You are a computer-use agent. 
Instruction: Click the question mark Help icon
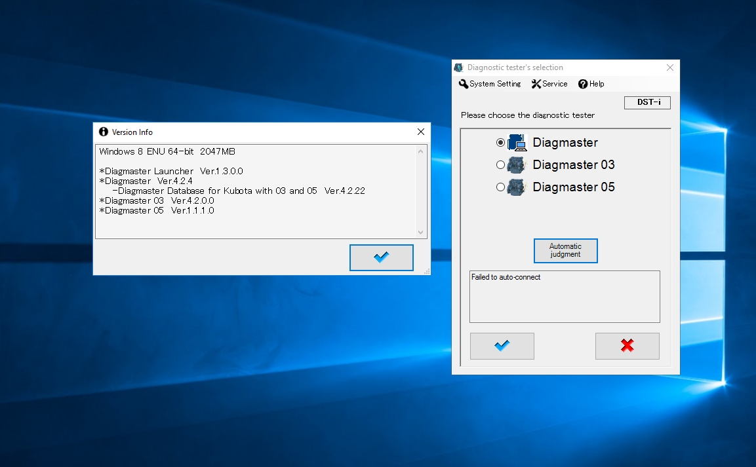tap(583, 84)
